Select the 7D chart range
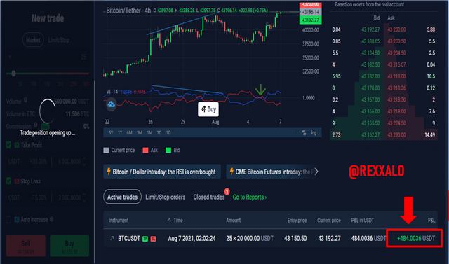The width and height of the screenshot is (449, 264). (159, 133)
